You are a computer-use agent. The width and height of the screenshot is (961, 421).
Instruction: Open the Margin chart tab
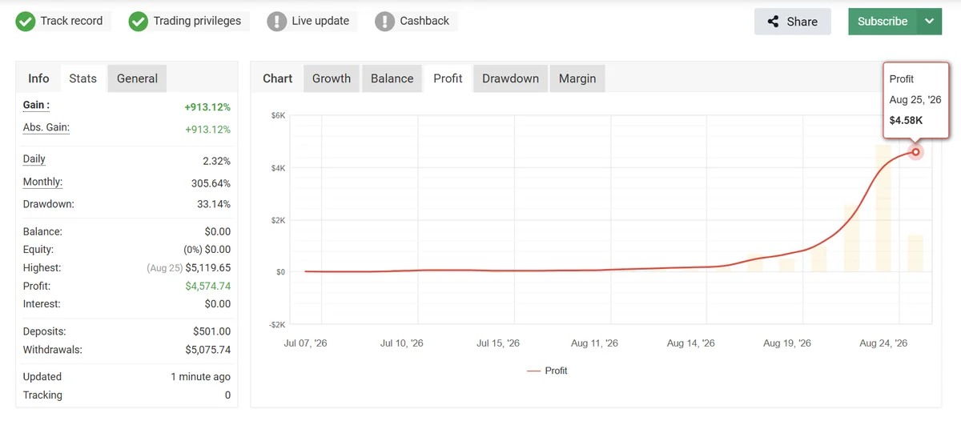click(577, 78)
